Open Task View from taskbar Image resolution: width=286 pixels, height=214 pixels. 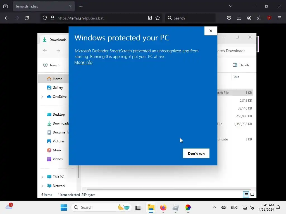138,207
